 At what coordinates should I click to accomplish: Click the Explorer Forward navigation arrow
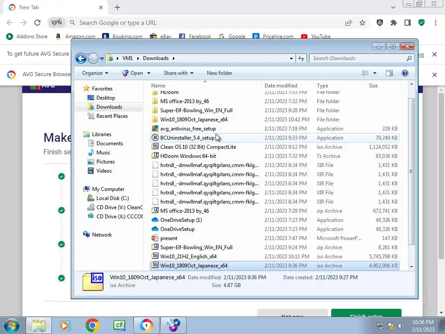[93, 59]
